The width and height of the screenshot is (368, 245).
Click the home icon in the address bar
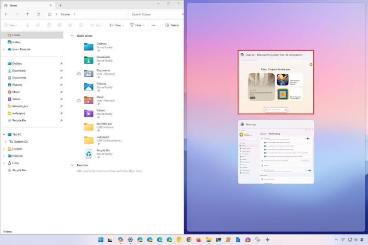[x=50, y=14]
